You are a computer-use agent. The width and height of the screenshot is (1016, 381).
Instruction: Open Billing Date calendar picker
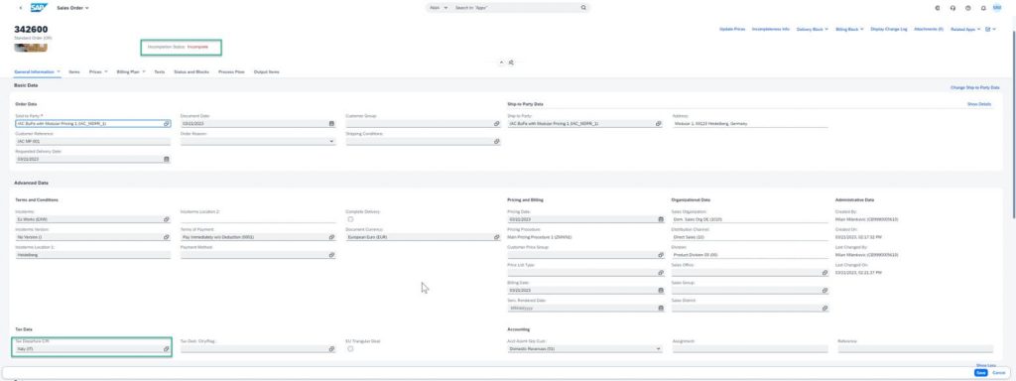pyautogui.click(x=660, y=291)
